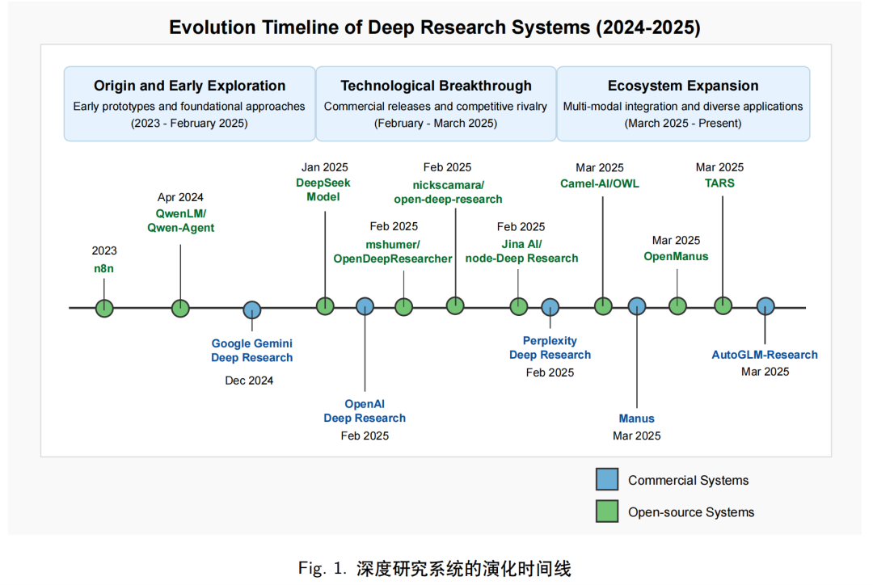Select the green marker for DeepSeek Model
Image resolution: width=873 pixels, height=585 pixels.
point(325,305)
